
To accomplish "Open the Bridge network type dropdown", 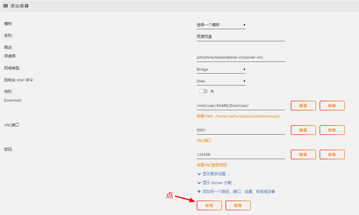I will click(221, 70).
